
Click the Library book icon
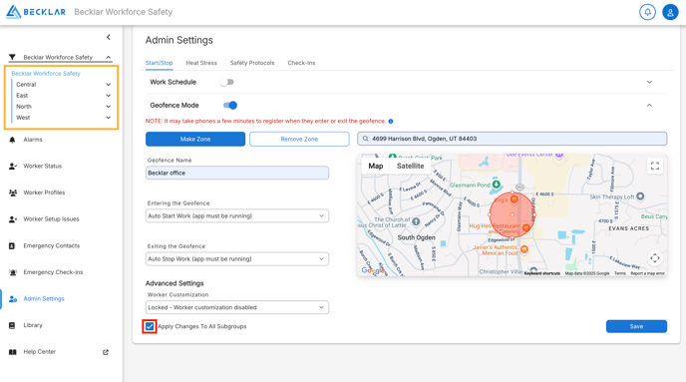tap(12, 325)
